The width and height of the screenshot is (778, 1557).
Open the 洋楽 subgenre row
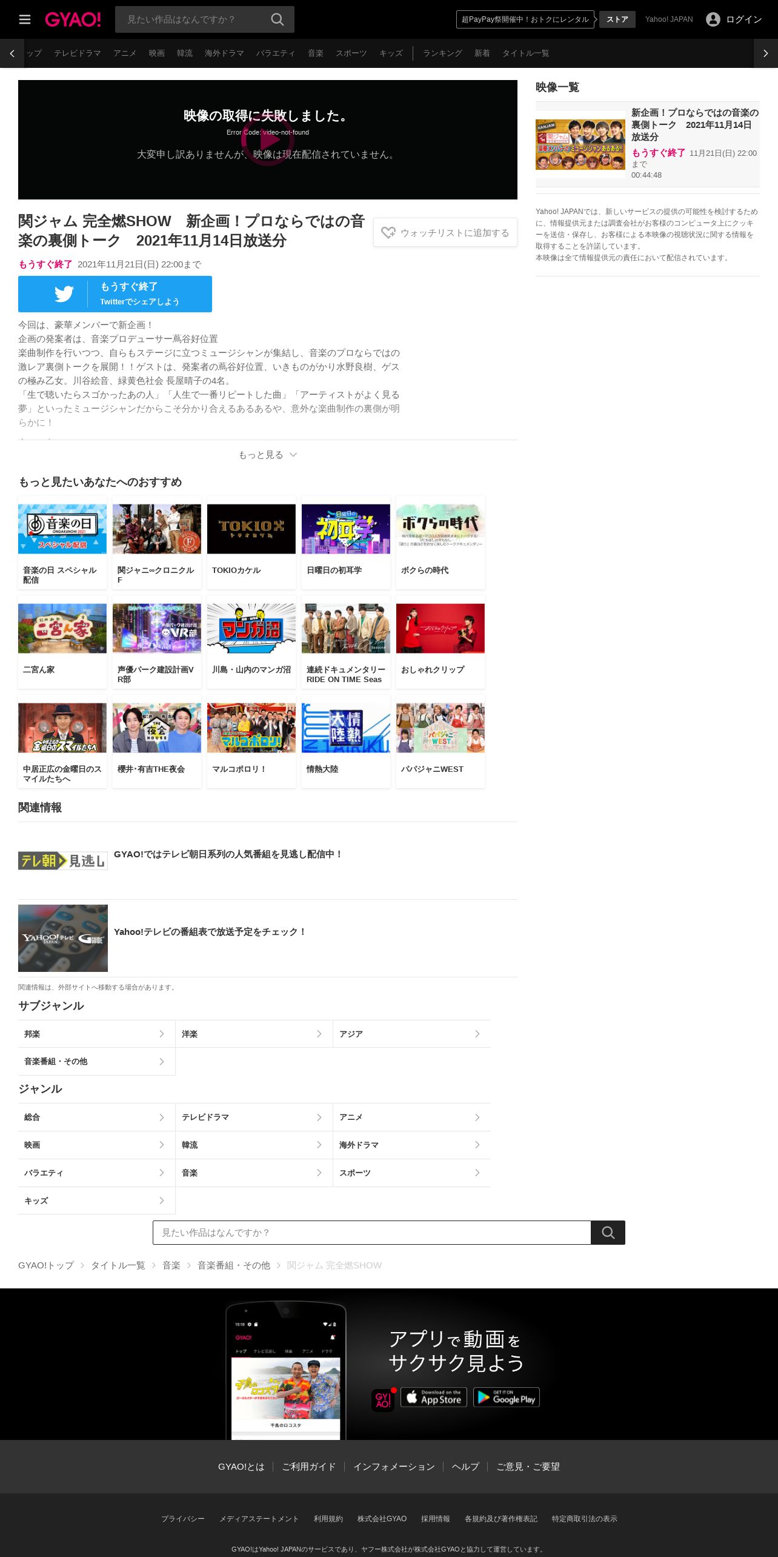click(254, 1034)
